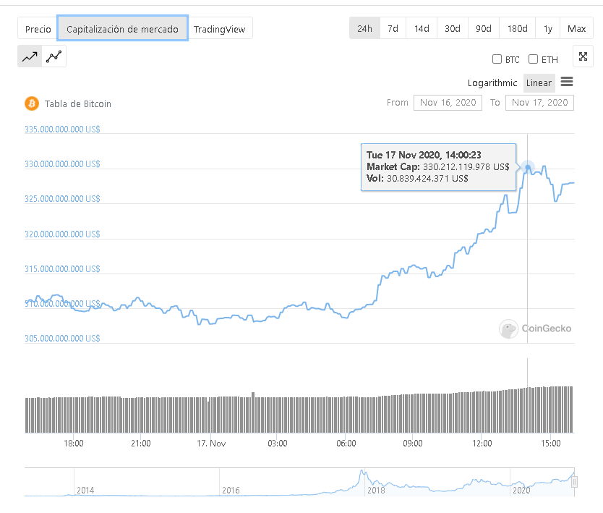The image size is (603, 513).
Task: Enable the ETH checkbox
Action: click(x=533, y=59)
